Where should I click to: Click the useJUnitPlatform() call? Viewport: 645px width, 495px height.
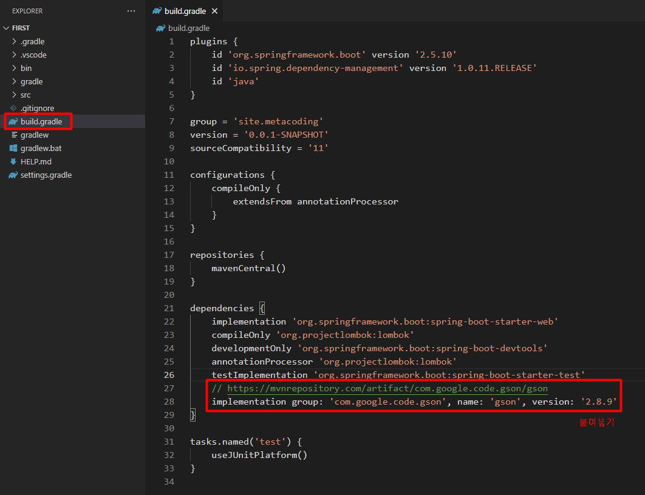[259, 455]
